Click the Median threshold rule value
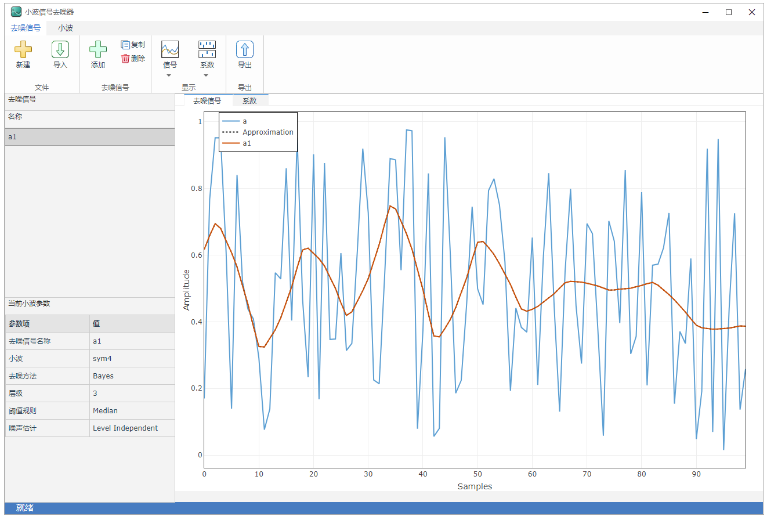This screenshot has width=767, height=516. click(105, 411)
